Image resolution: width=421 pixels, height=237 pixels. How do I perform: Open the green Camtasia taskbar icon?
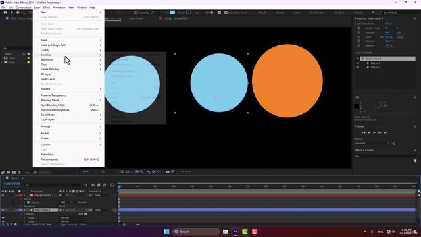point(245,232)
